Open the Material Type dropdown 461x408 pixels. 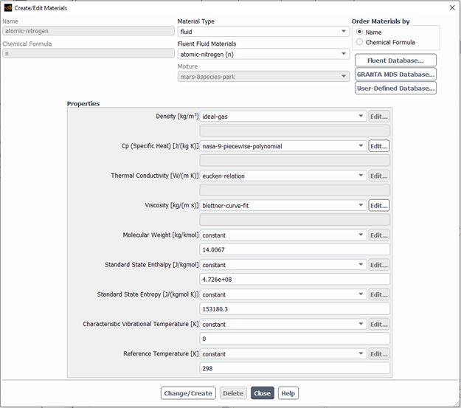(263, 32)
